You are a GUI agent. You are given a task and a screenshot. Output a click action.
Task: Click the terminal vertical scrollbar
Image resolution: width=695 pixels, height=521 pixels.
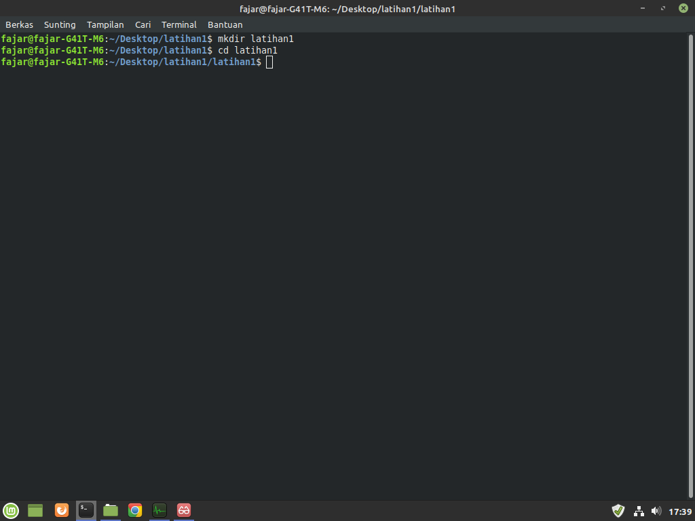tap(690, 266)
